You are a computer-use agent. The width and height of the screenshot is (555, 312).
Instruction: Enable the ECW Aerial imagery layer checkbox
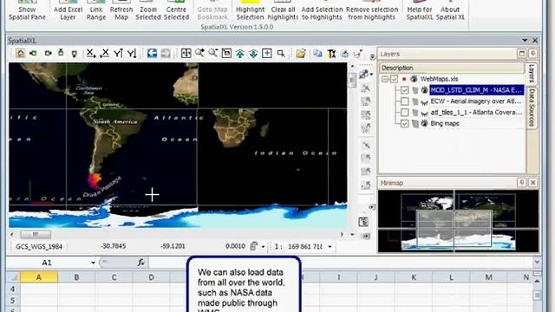tap(405, 101)
